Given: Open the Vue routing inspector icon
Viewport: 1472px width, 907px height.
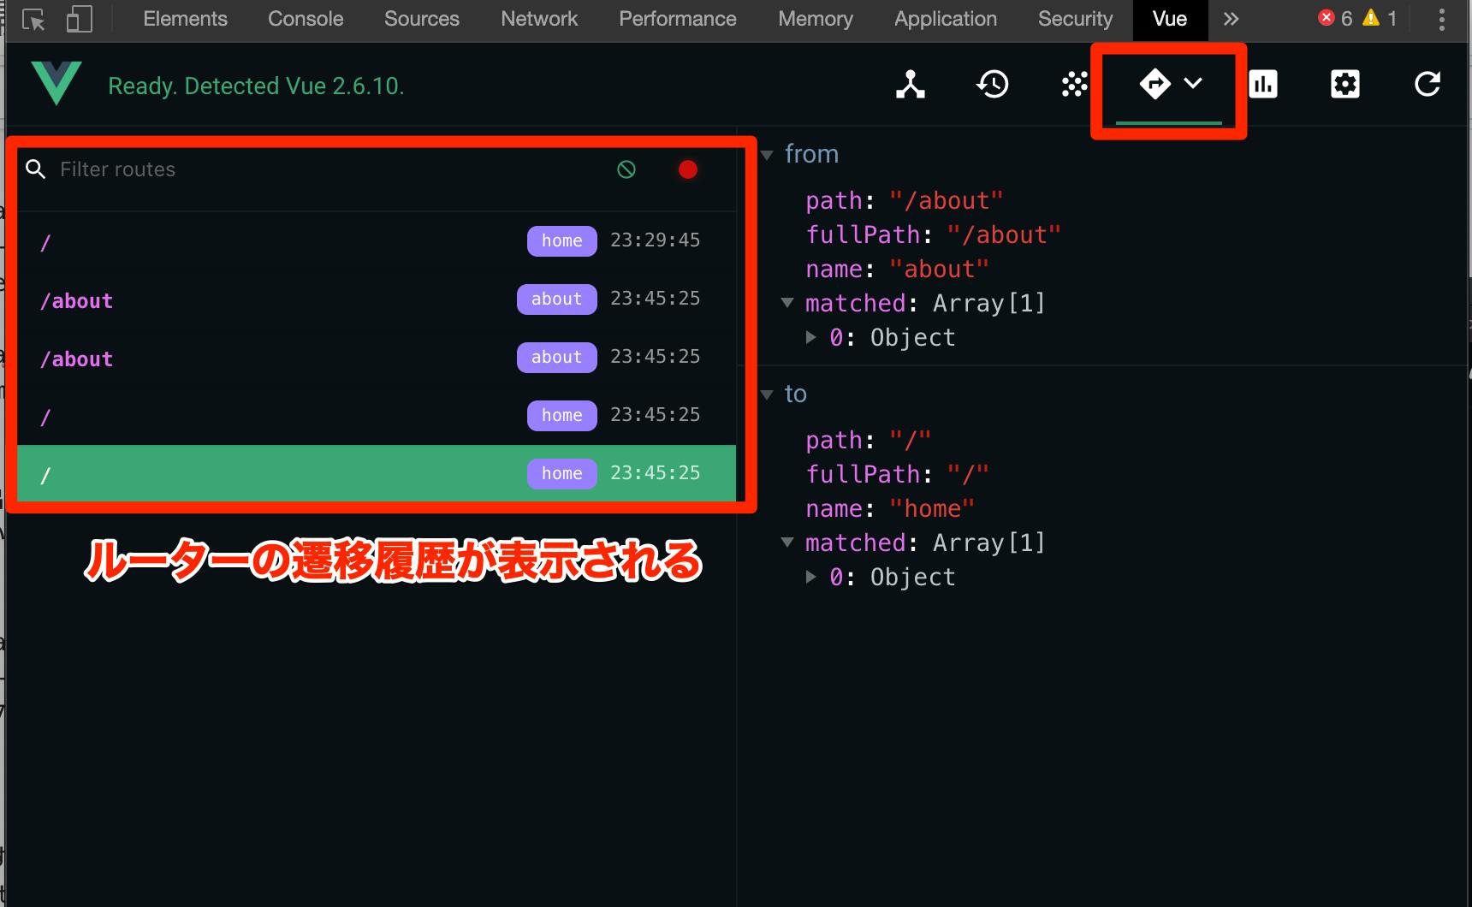Looking at the screenshot, I should (x=1154, y=84).
